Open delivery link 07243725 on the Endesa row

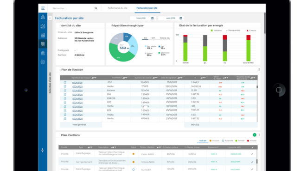pos(77,91)
